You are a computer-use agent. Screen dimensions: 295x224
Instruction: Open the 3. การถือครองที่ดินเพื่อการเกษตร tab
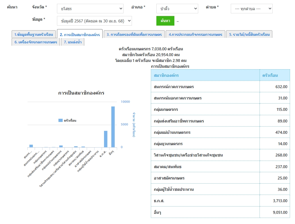tap(134, 35)
